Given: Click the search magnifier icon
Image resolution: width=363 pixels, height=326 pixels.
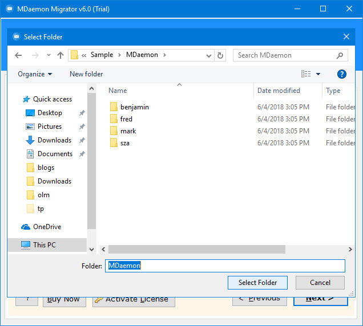Looking at the screenshot, I should (x=340, y=55).
